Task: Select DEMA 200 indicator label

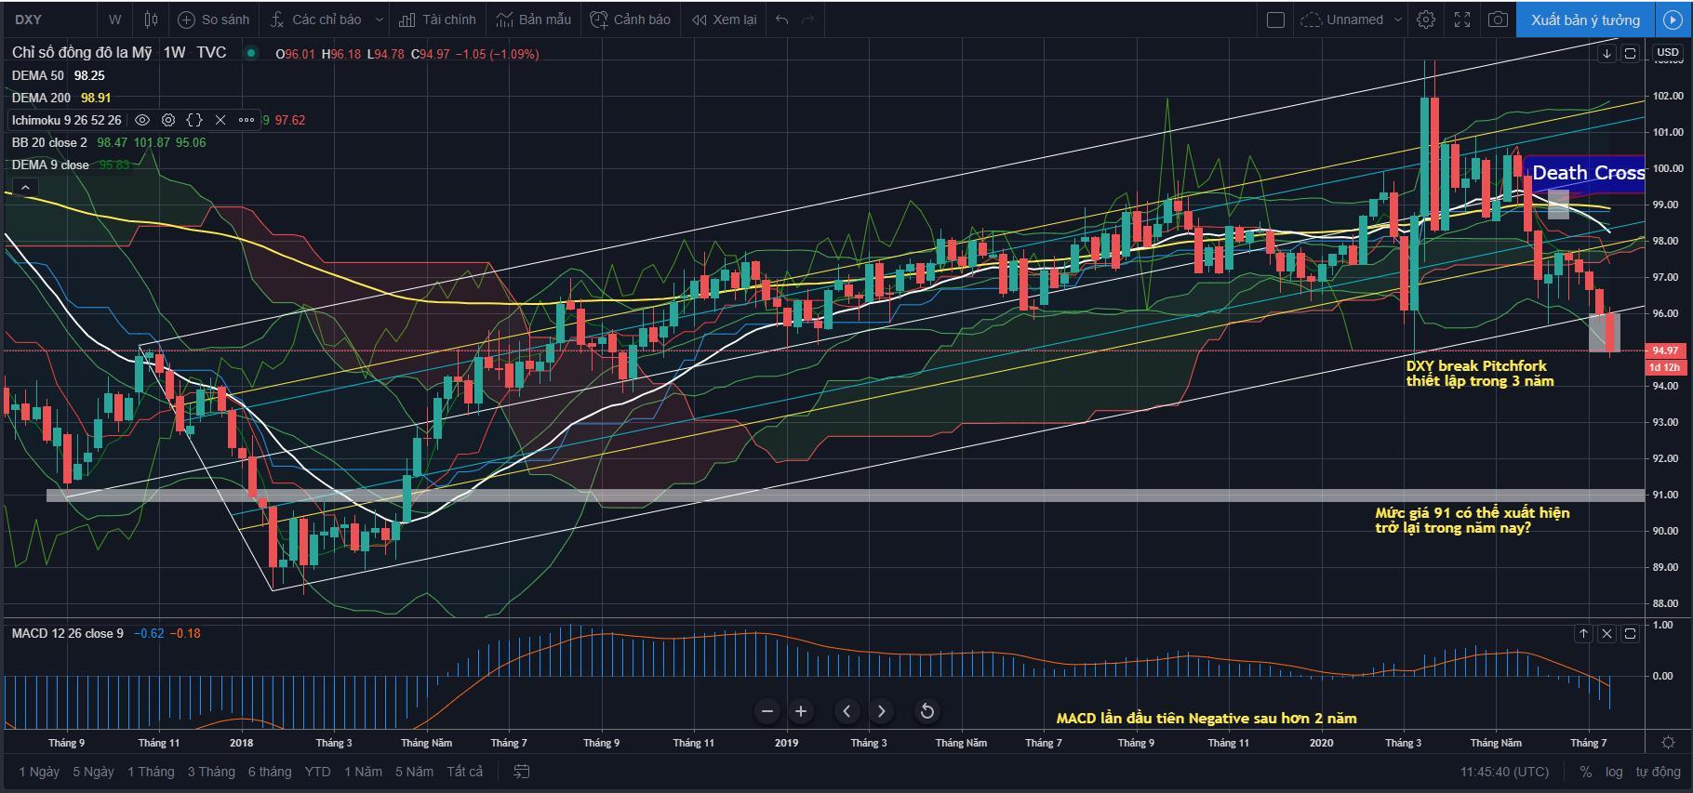Action: [41, 98]
